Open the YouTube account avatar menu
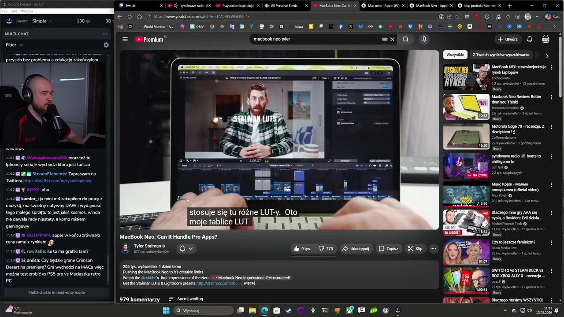Screen dimensions: 564x317 pos(545,39)
